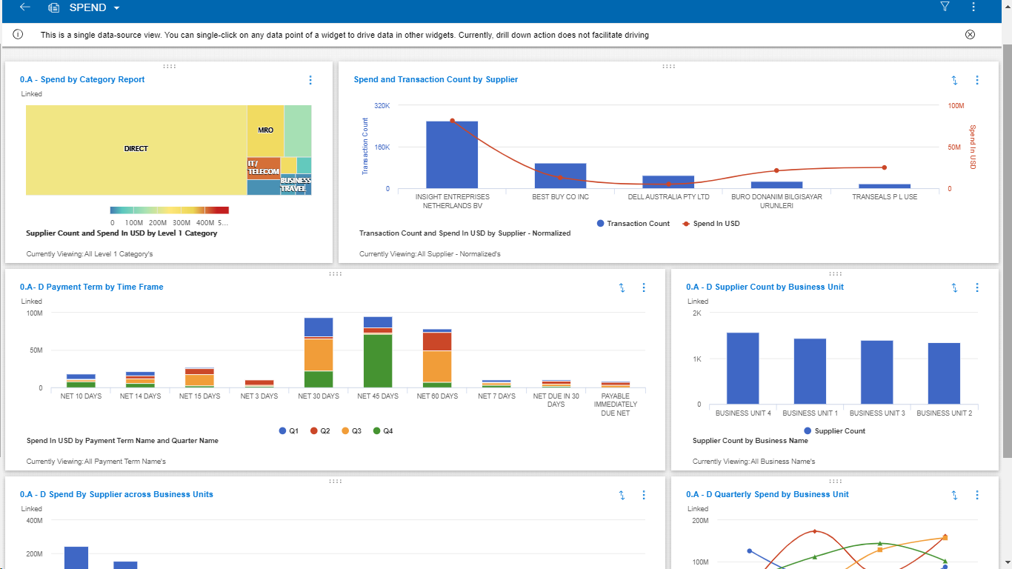
Task: Open Quarterly Spend by Business Unit options menu
Action: click(976, 495)
